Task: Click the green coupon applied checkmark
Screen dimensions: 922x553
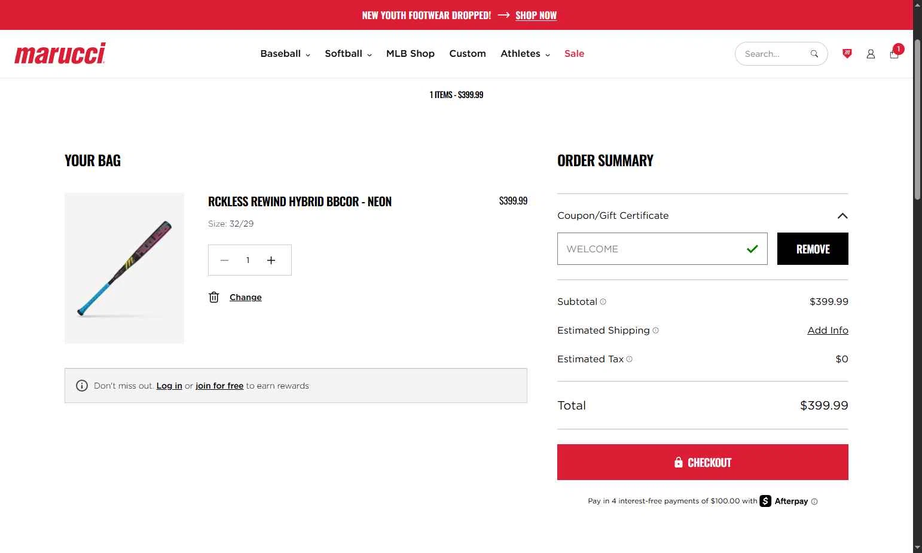Action: tap(752, 249)
